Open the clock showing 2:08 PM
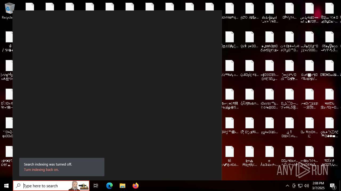 click(x=318, y=186)
